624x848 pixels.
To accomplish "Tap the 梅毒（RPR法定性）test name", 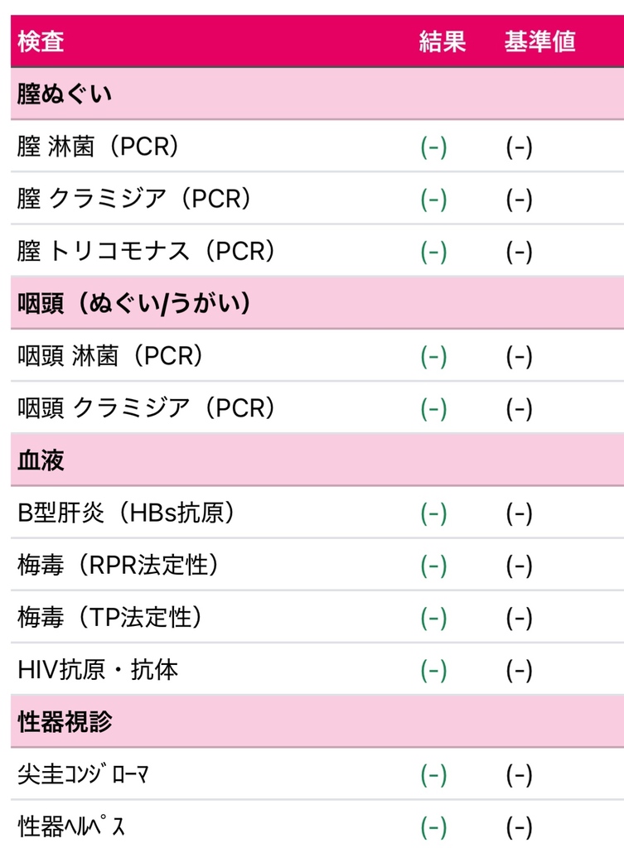I will tap(119, 565).
